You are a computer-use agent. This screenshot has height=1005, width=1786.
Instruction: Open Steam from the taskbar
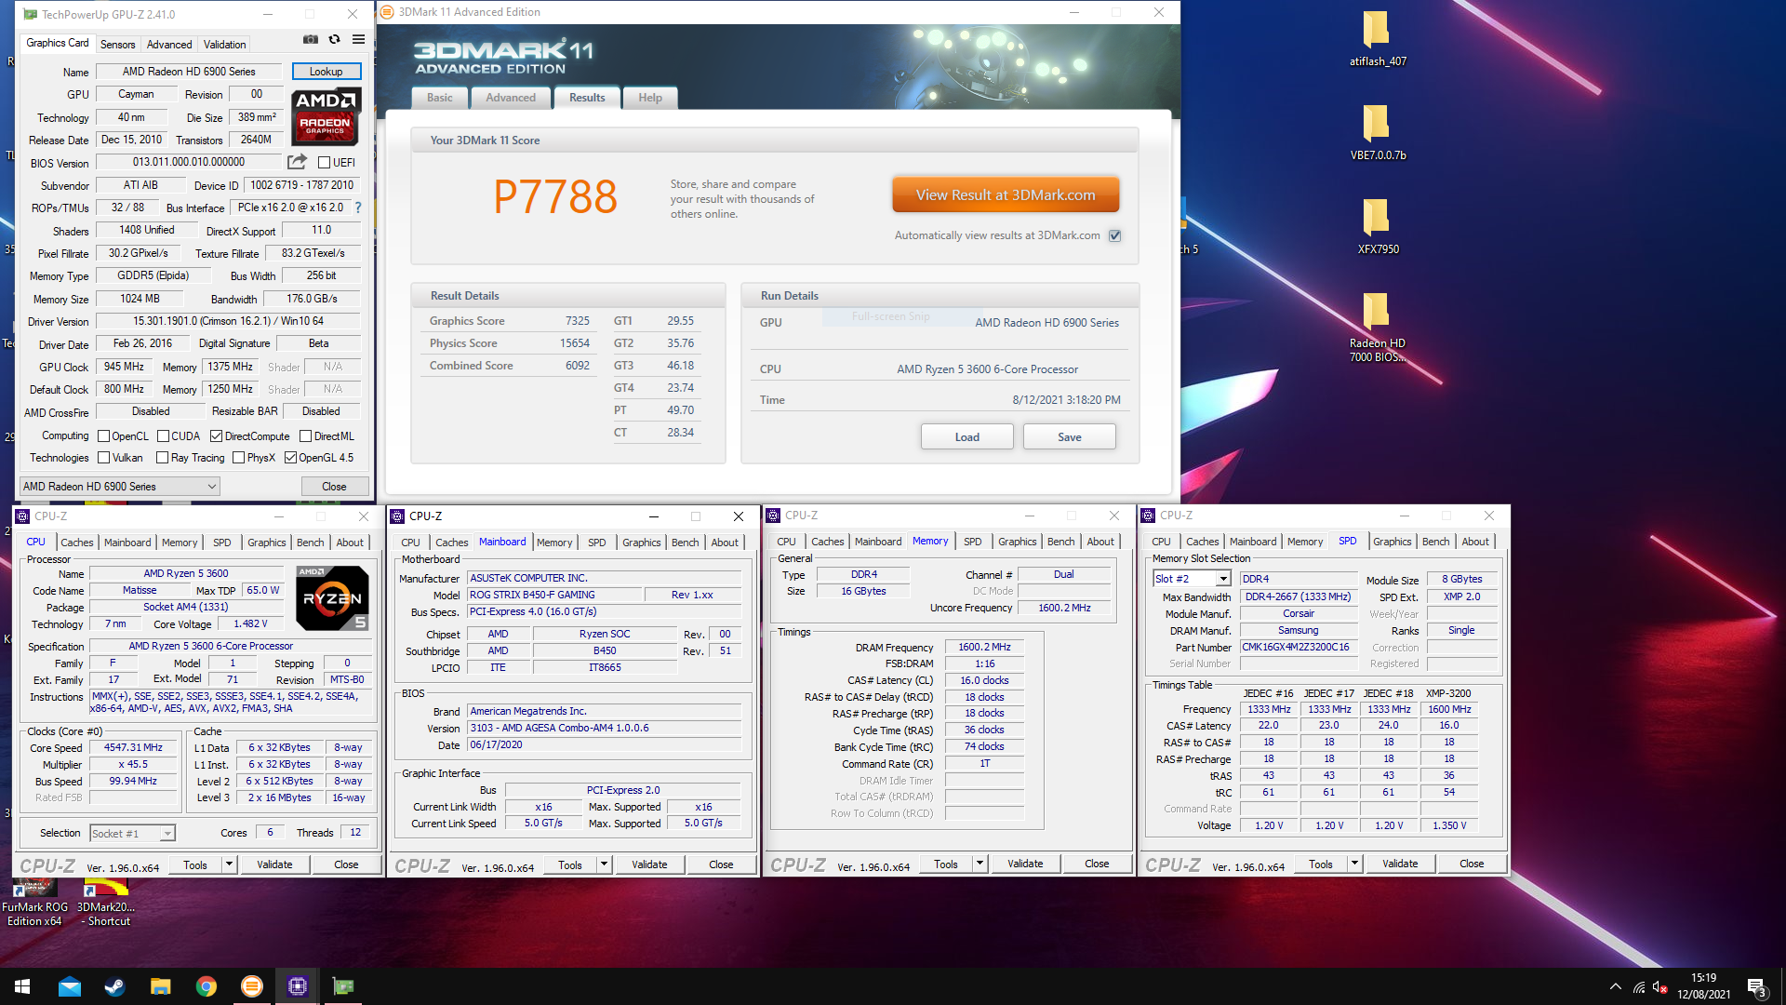point(114,986)
